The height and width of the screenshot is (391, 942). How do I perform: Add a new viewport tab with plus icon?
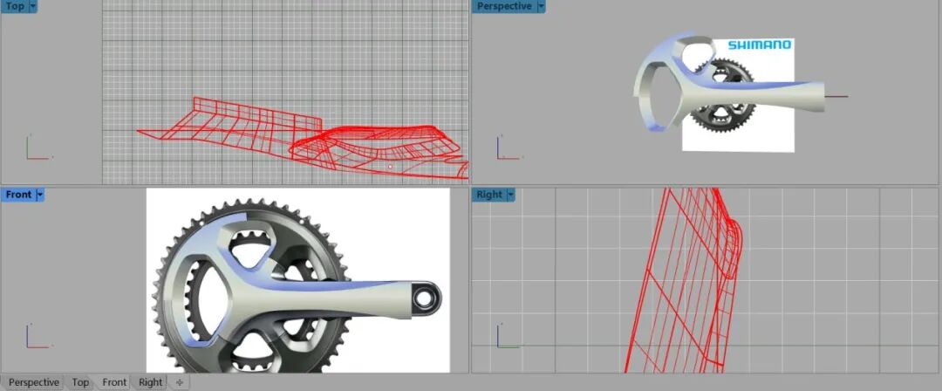click(179, 382)
